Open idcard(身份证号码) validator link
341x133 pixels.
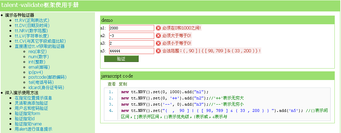(46, 88)
